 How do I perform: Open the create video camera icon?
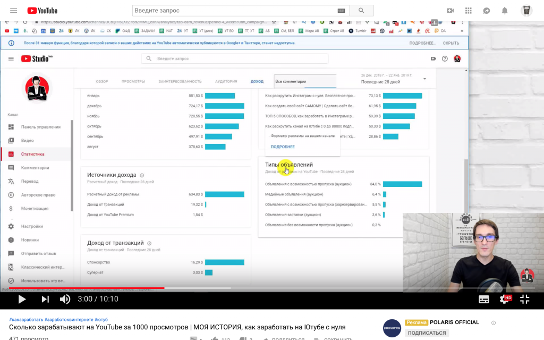(450, 11)
